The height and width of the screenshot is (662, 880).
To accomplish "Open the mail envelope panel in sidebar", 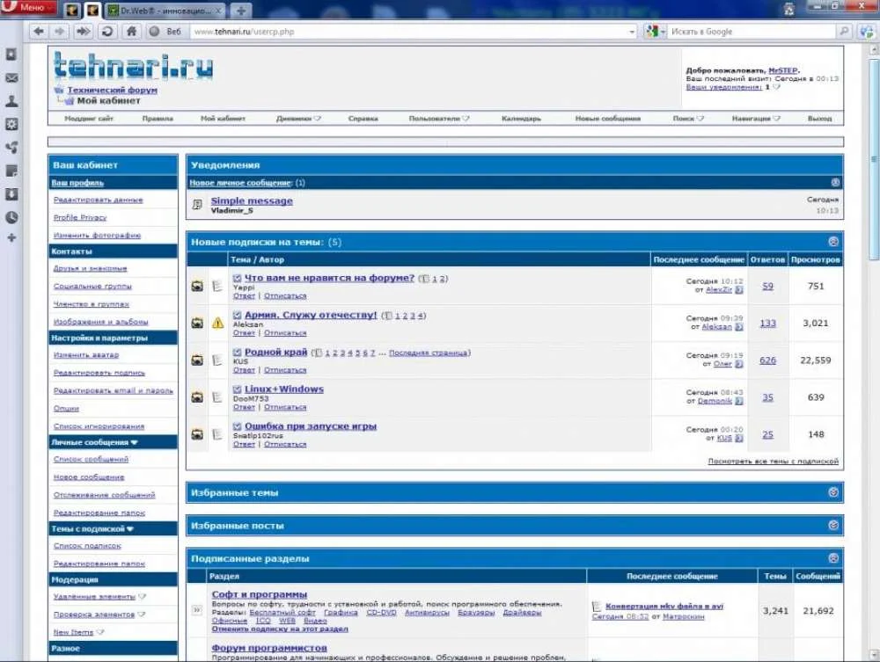I will pyautogui.click(x=11, y=78).
